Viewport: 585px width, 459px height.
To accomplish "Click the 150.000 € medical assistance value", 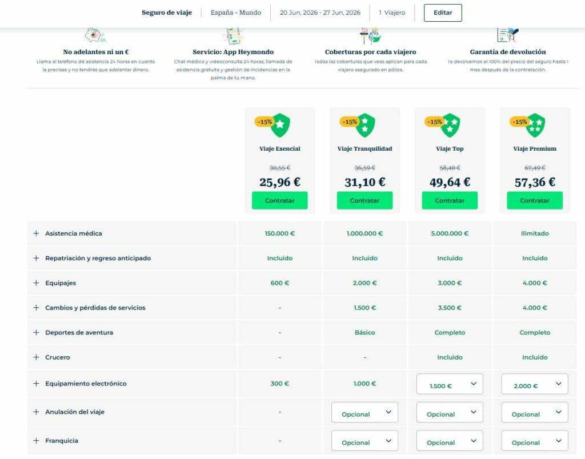I will [x=280, y=233].
